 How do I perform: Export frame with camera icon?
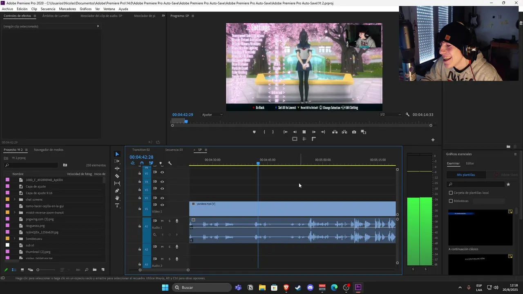pos(354,132)
